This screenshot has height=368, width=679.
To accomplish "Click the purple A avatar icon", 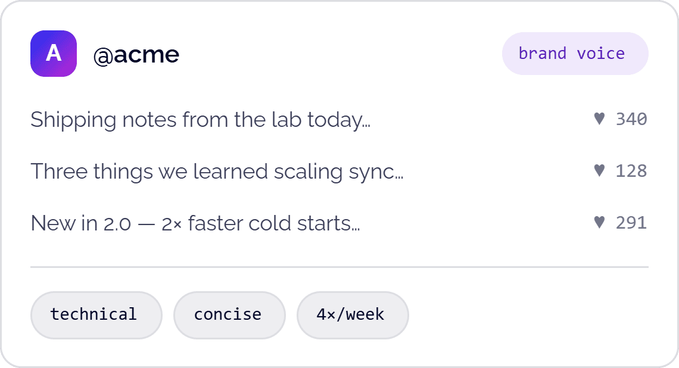I will coord(54,54).
